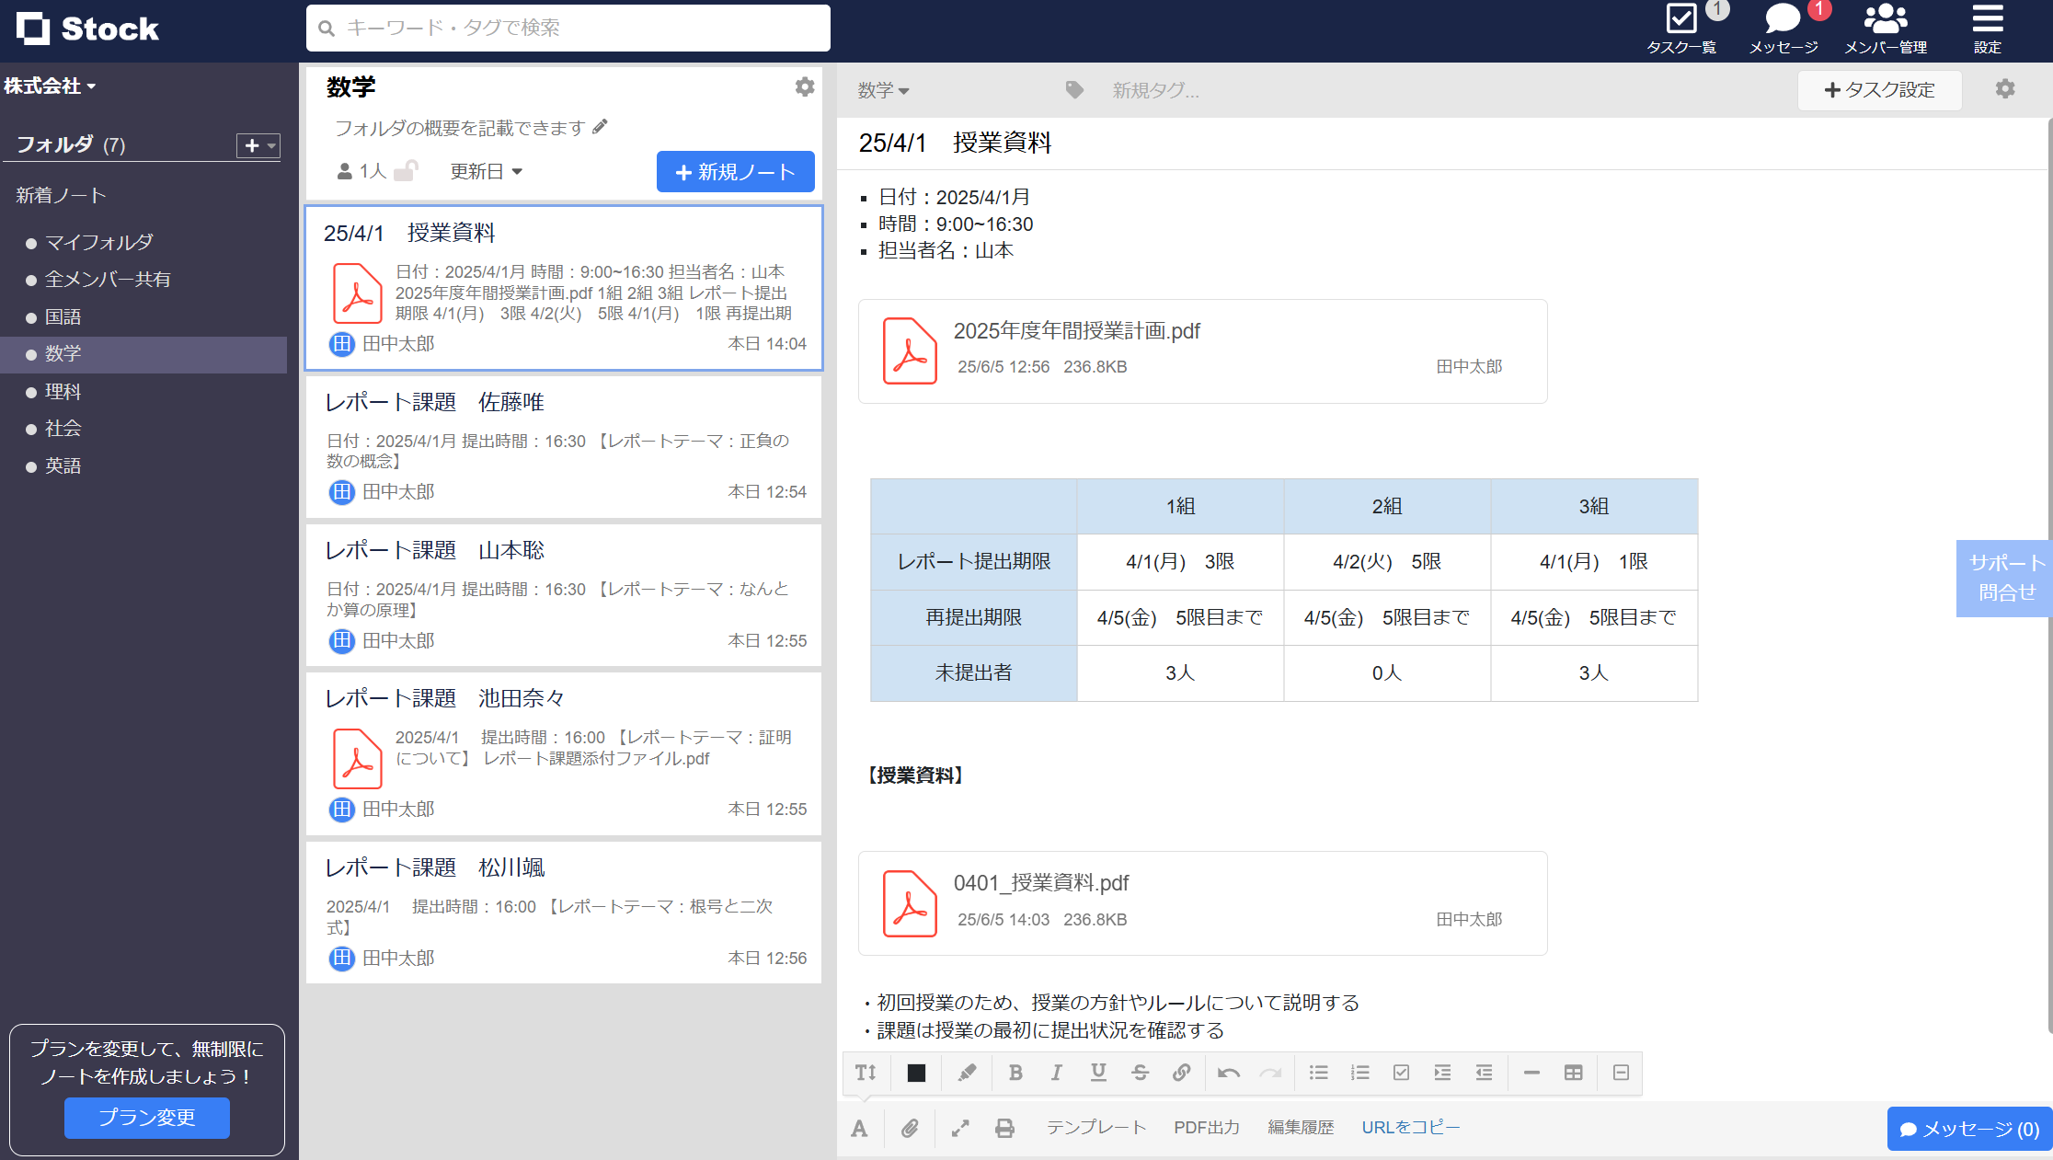2053x1160 pixels.
Task: Insert a hyperlink using the link icon
Action: (1181, 1073)
